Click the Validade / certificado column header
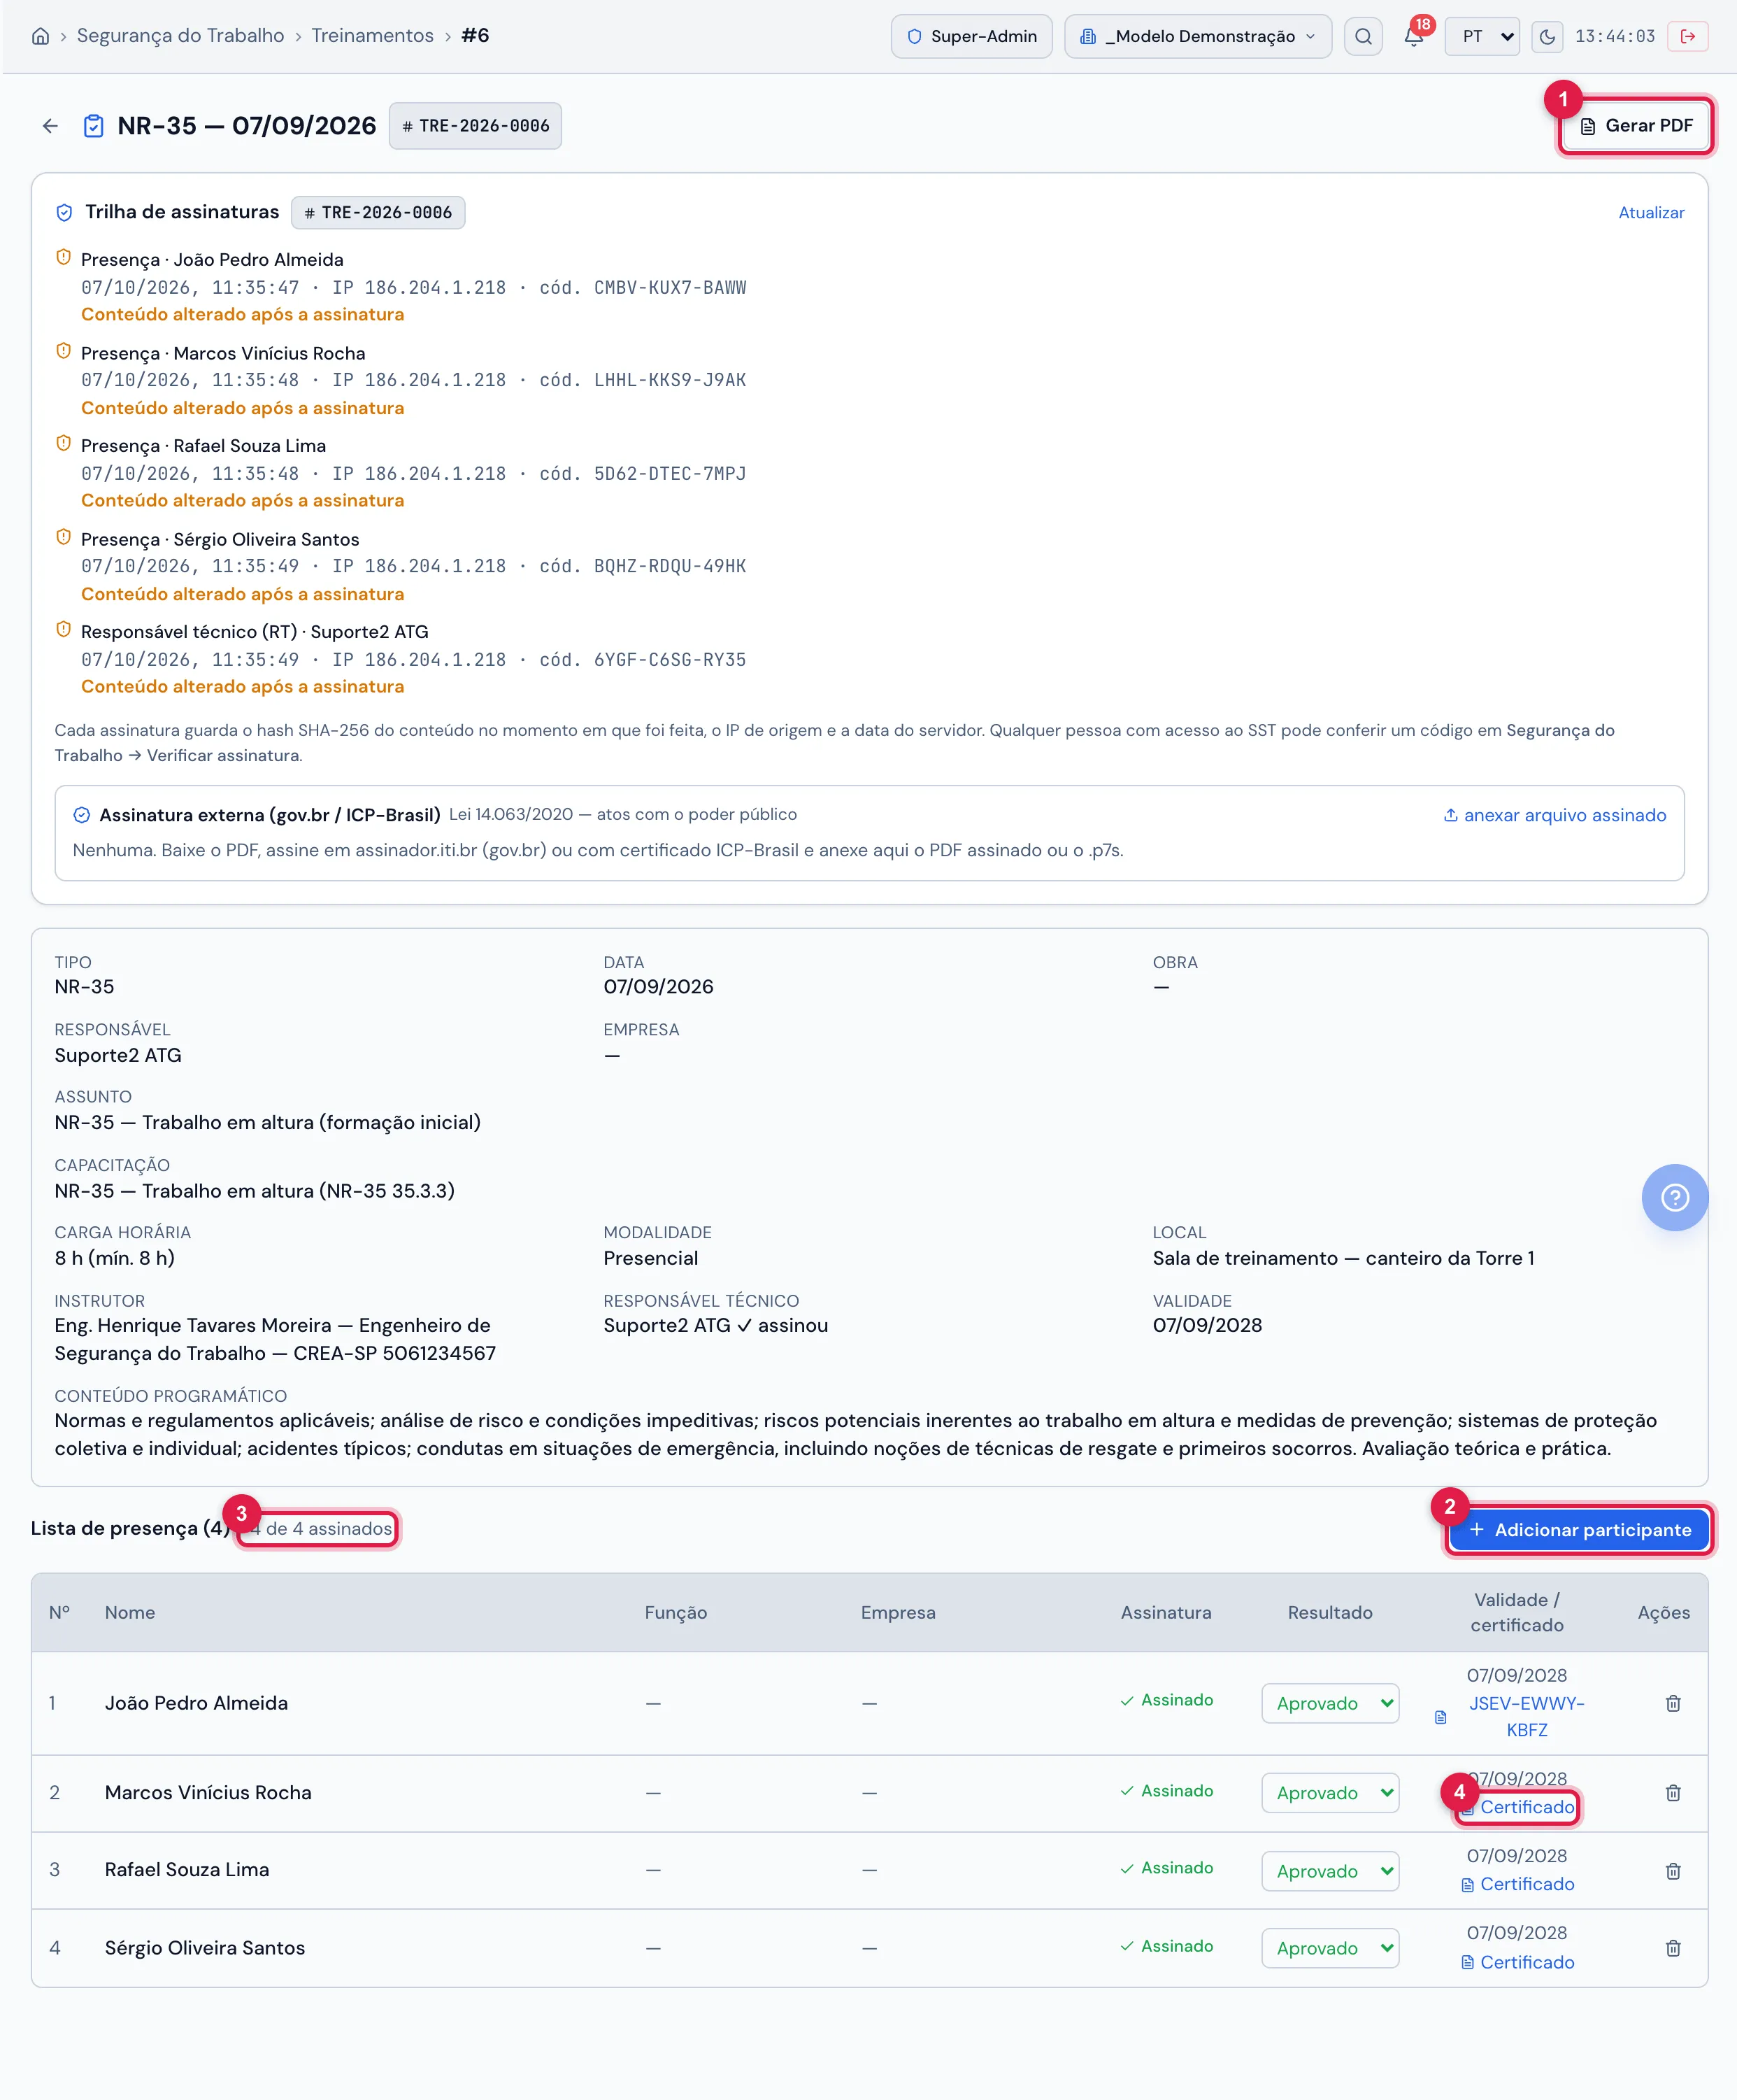 point(1516,1612)
